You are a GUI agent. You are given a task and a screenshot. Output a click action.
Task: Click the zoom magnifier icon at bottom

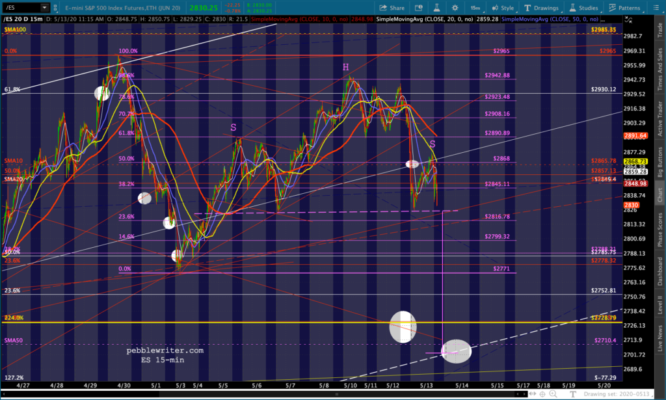point(553,394)
